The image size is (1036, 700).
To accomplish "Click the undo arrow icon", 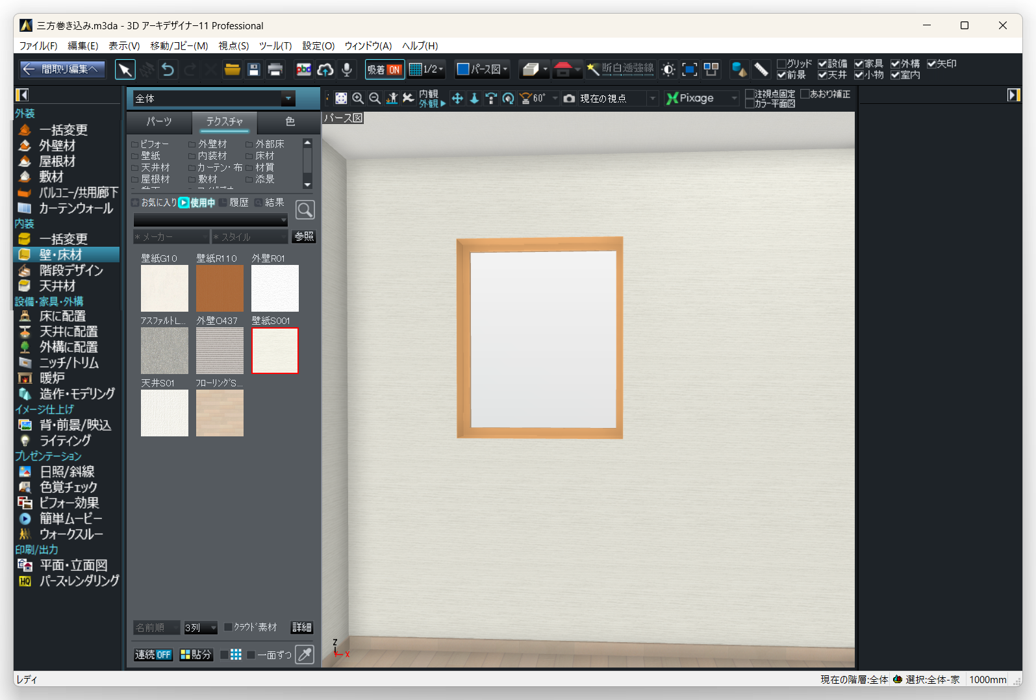I will coord(168,69).
